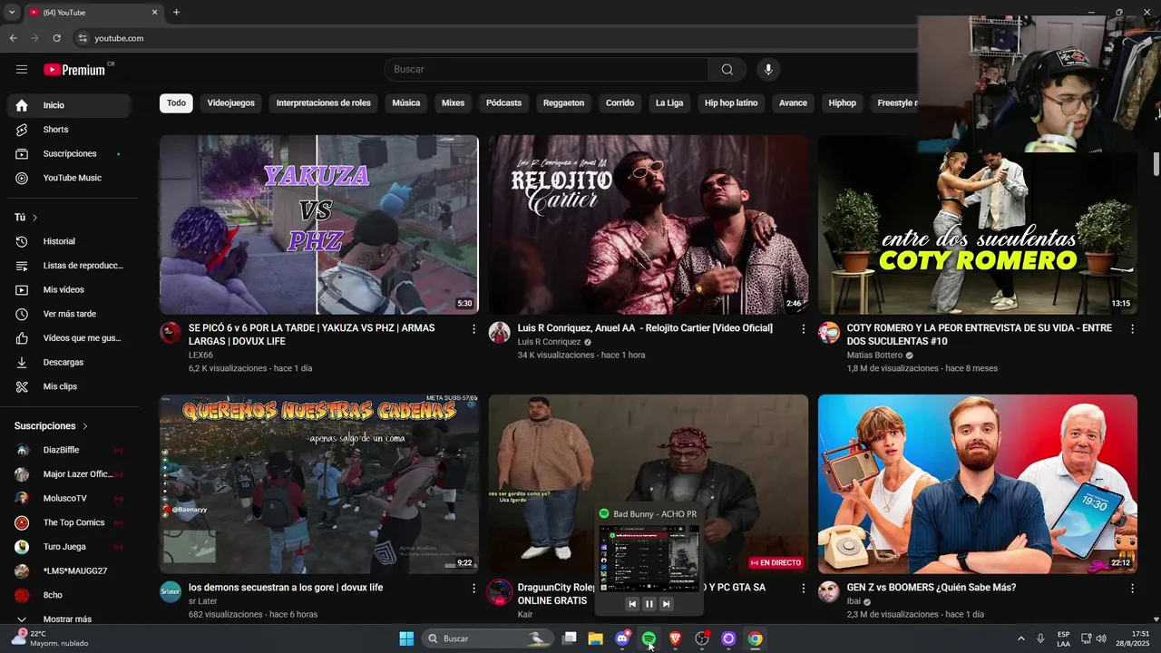Click sr Later channel avatar
Screen dimensions: 1161x653
(x=171, y=592)
